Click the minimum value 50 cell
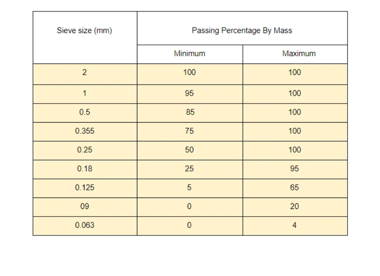This screenshot has height=276, width=380. pos(190,151)
